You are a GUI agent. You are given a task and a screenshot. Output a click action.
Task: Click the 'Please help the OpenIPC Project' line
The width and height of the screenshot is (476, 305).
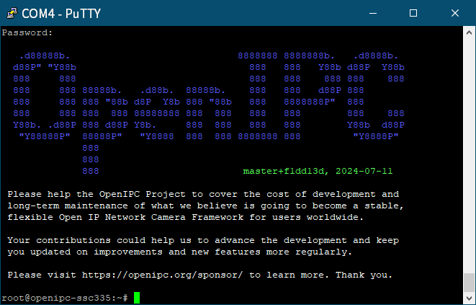click(203, 194)
